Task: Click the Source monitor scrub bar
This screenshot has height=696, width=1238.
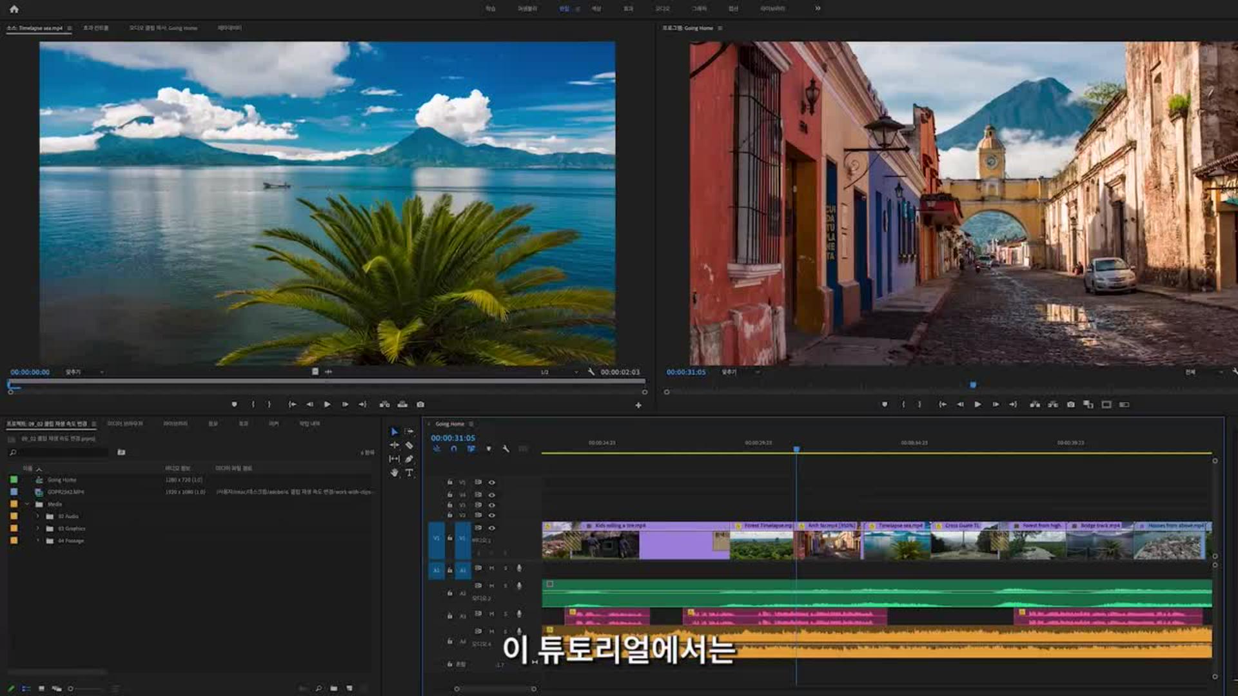Action: (x=322, y=382)
